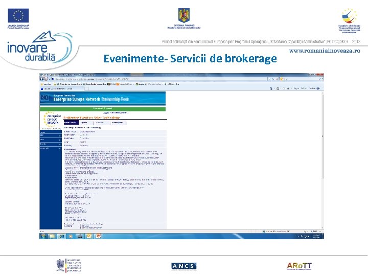Click the browser address bar URL field
Image resolution: width=368 pixels, height=276 pixels.
(x=158, y=79)
